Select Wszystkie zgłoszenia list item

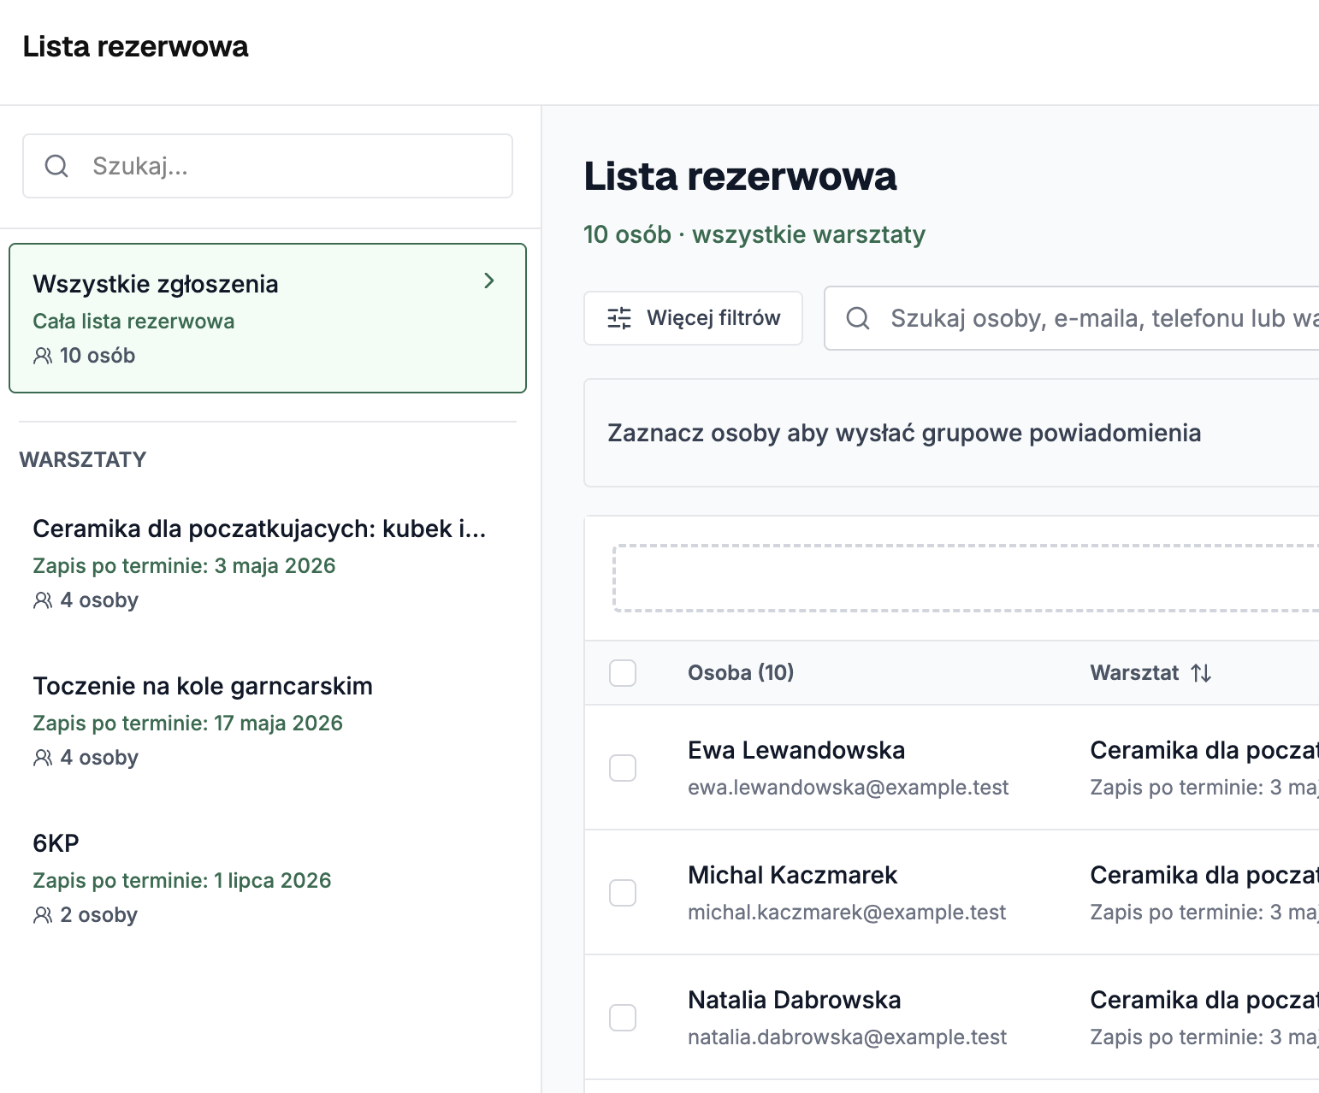click(x=268, y=318)
